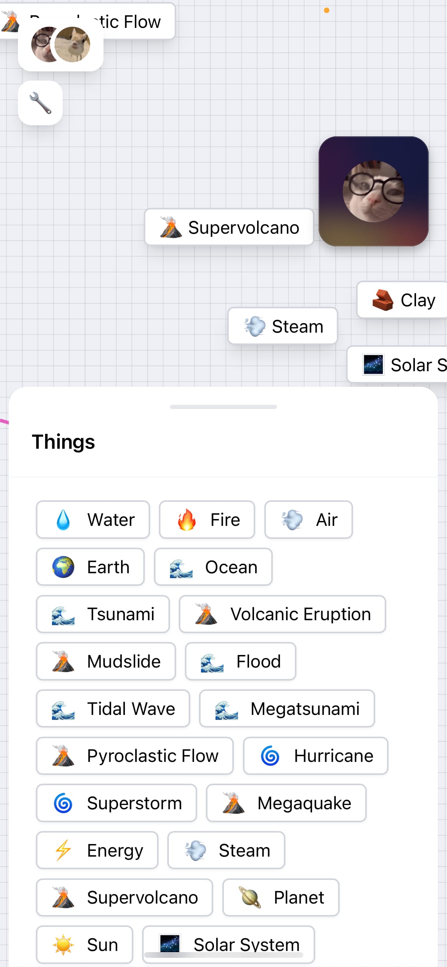Image resolution: width=447 pixels, height=967 pixels.
Task: Tap the collaborator avatars bubble
Action: point(61,45)
